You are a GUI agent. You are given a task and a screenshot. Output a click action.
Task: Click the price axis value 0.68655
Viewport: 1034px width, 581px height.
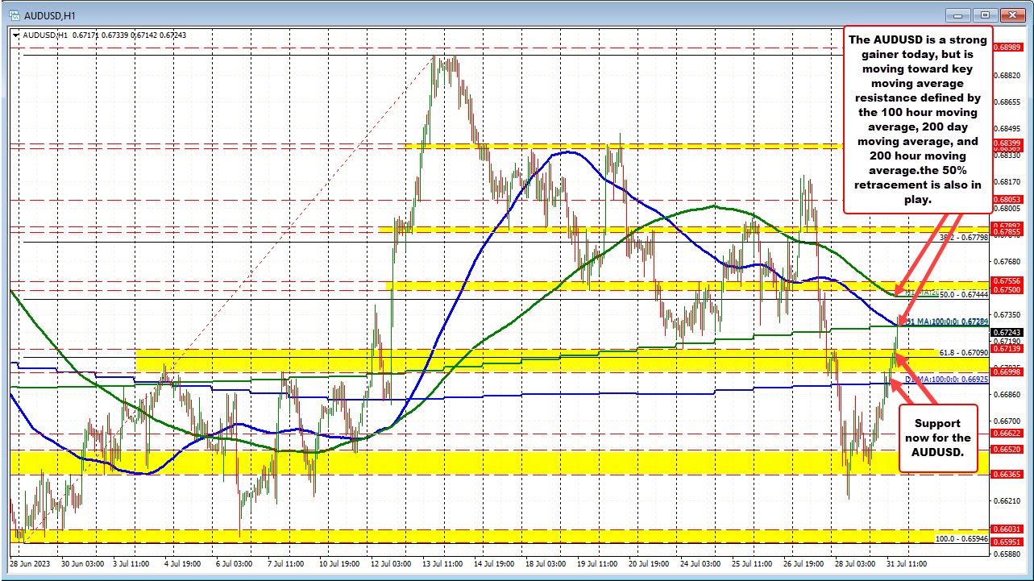(1009, 102)
